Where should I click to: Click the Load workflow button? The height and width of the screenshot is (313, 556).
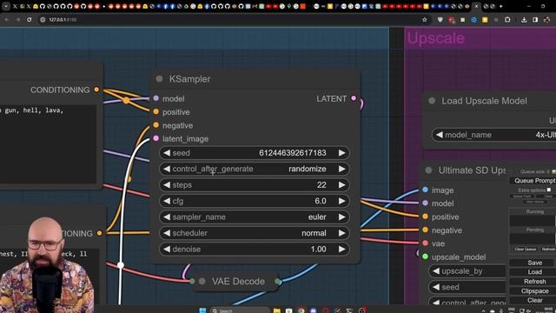(534, 272)
